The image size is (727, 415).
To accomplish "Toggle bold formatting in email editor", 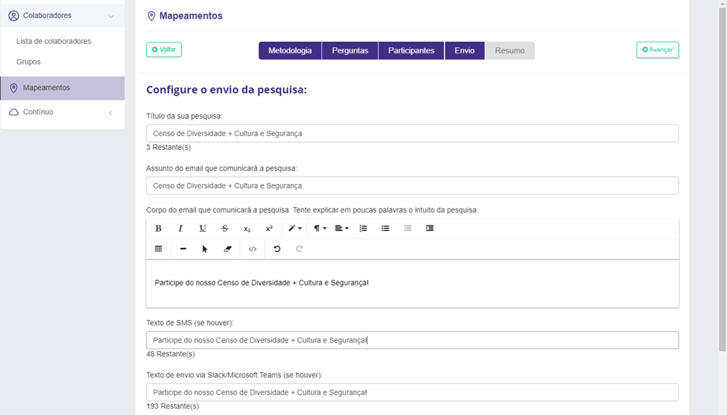I will pyautogui.click(x=158, y=229).
